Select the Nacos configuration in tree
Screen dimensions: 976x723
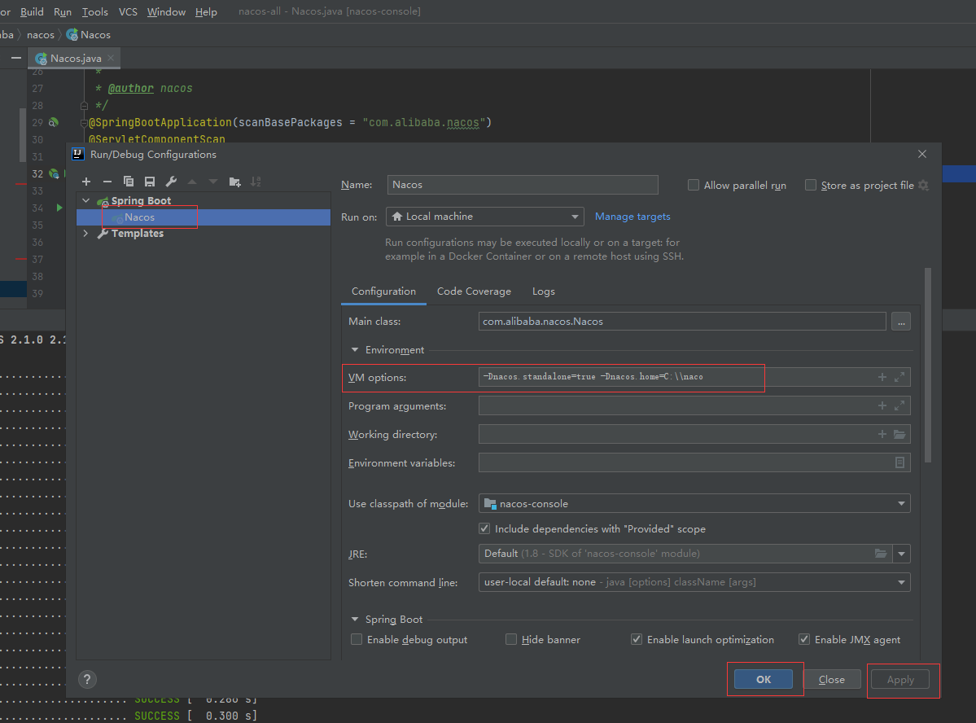coord(203,217)
